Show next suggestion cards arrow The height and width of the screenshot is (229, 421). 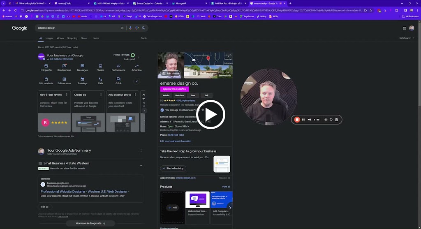pyautogui.click(x=144, y=110)
